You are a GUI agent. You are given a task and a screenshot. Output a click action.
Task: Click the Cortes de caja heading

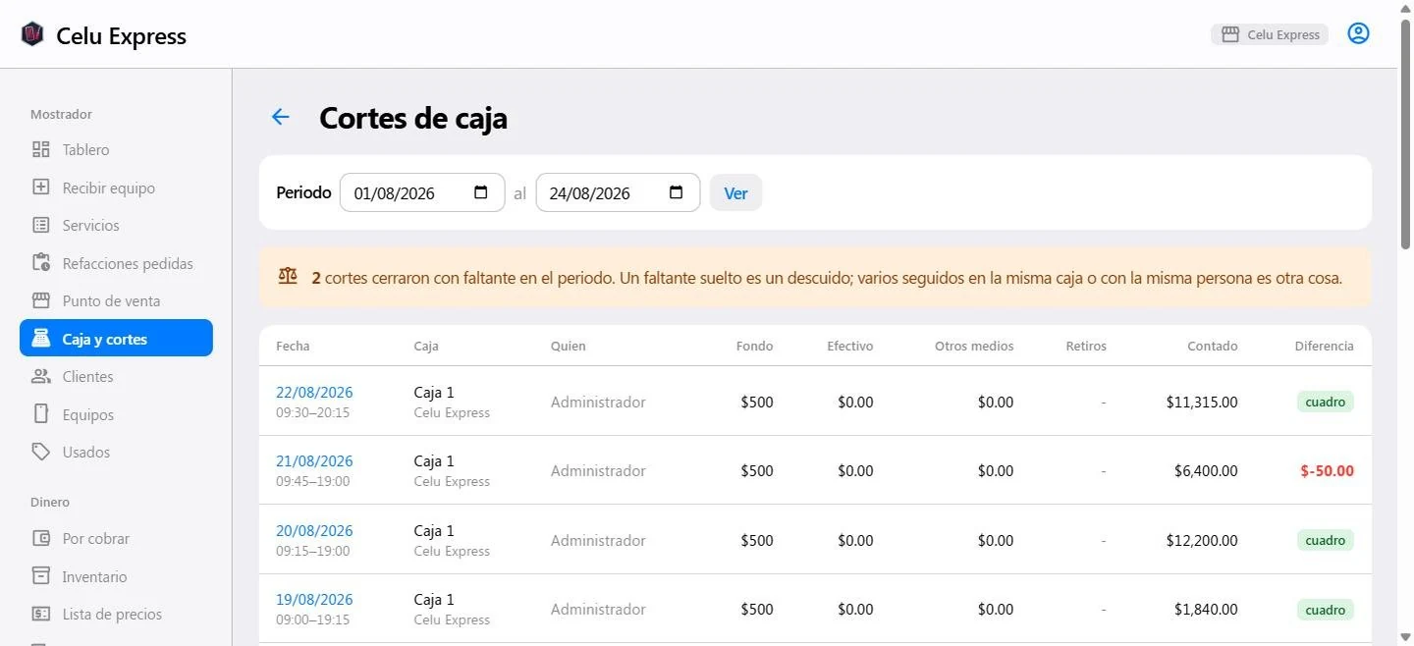pyautogui.click(x=413, y=118)
